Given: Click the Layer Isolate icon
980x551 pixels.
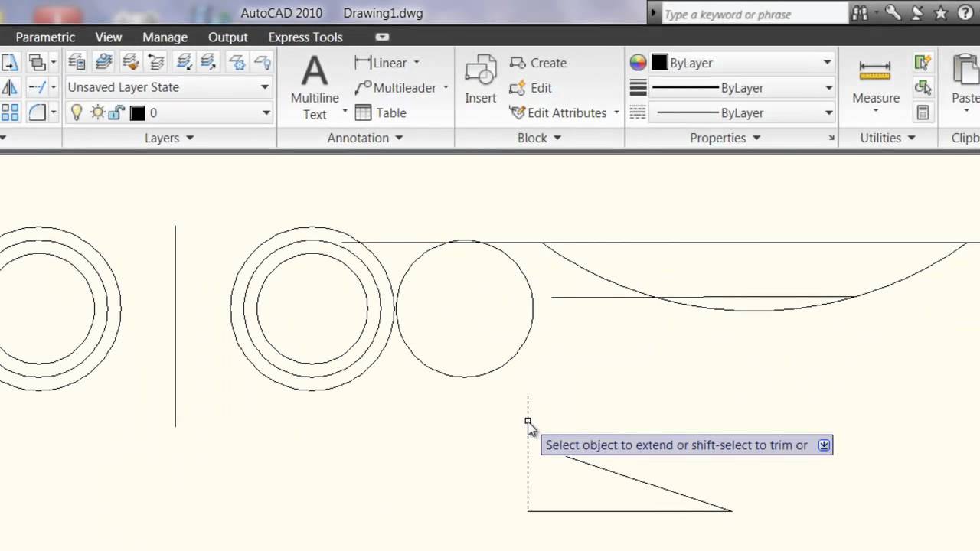Looking at the screenshot, I should pos(184,62).
